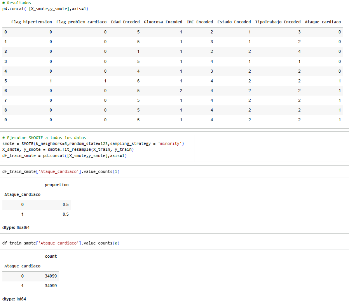Image resolution: width=349 pixels, height=302 pixels.
Task: Click Ataque_cardiaco value 1 in row 9
Action: pyautogui.click(x=340, y=120)
